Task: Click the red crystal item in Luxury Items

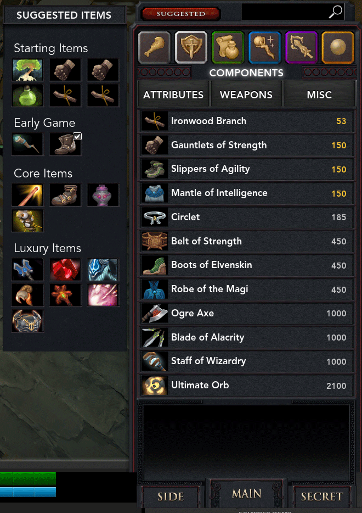Action: click(65, 270)
